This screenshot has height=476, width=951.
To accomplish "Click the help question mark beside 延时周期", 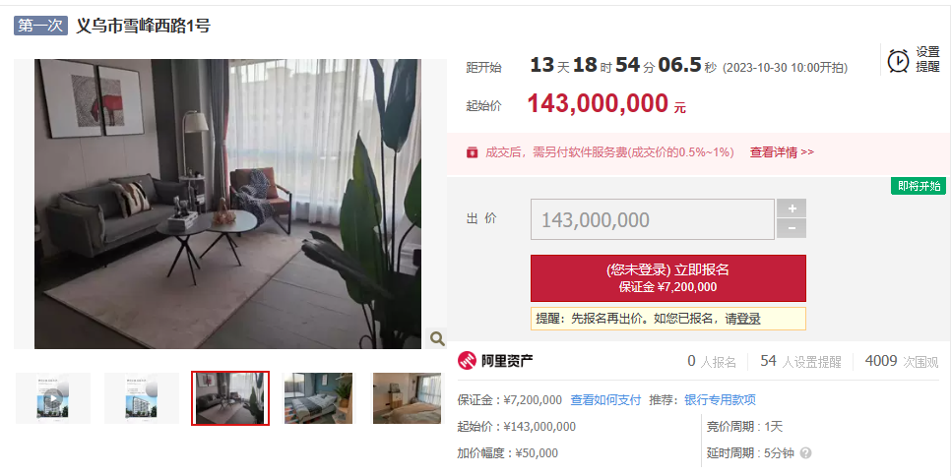I will click(805, 453).
